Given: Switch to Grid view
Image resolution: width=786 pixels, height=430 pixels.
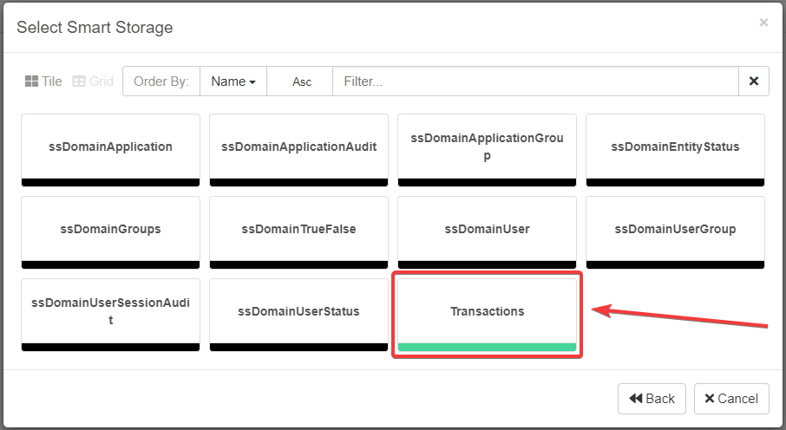Looking at the screenshot, I should click(x=93, y=81).
